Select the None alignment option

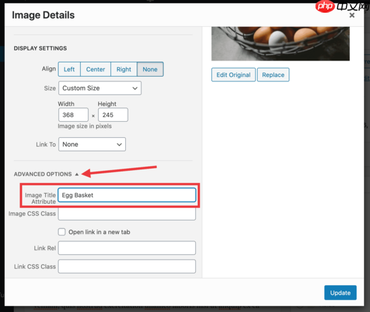click(x=150, y=69)
